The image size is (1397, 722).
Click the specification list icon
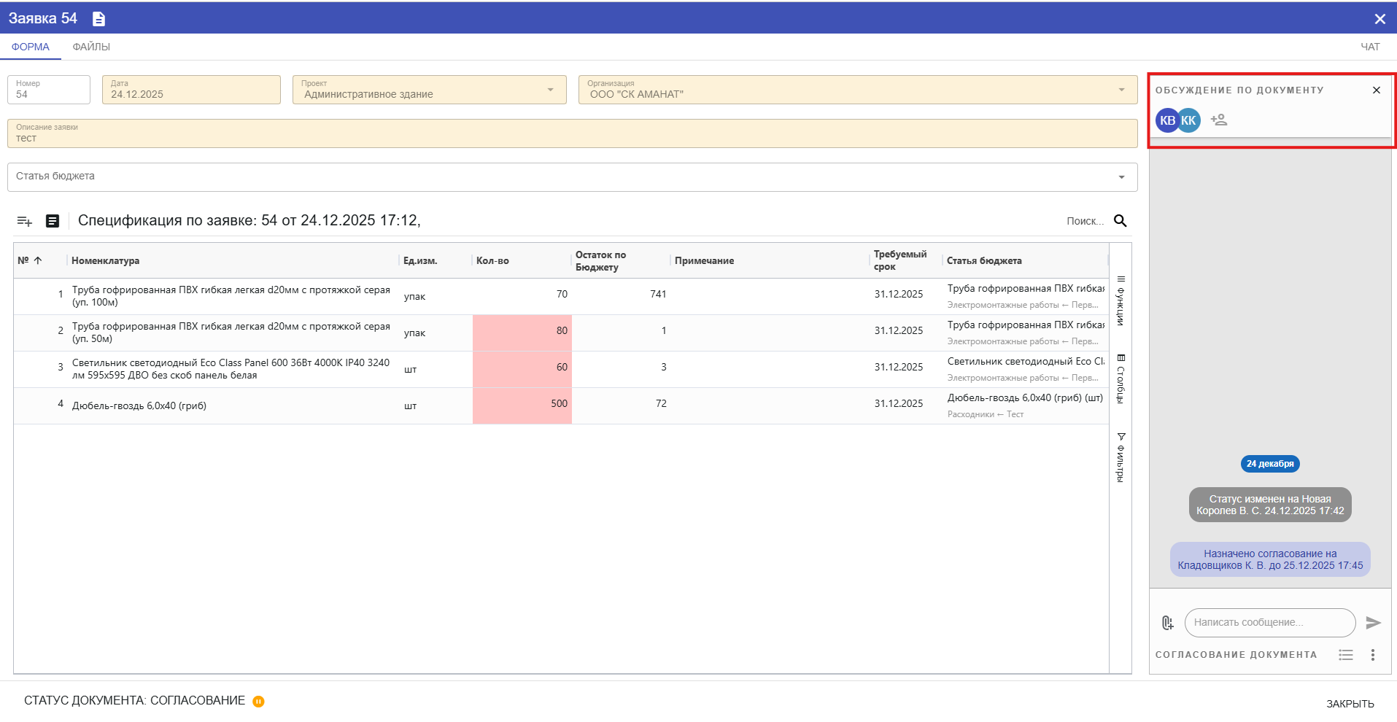[53, 221]
